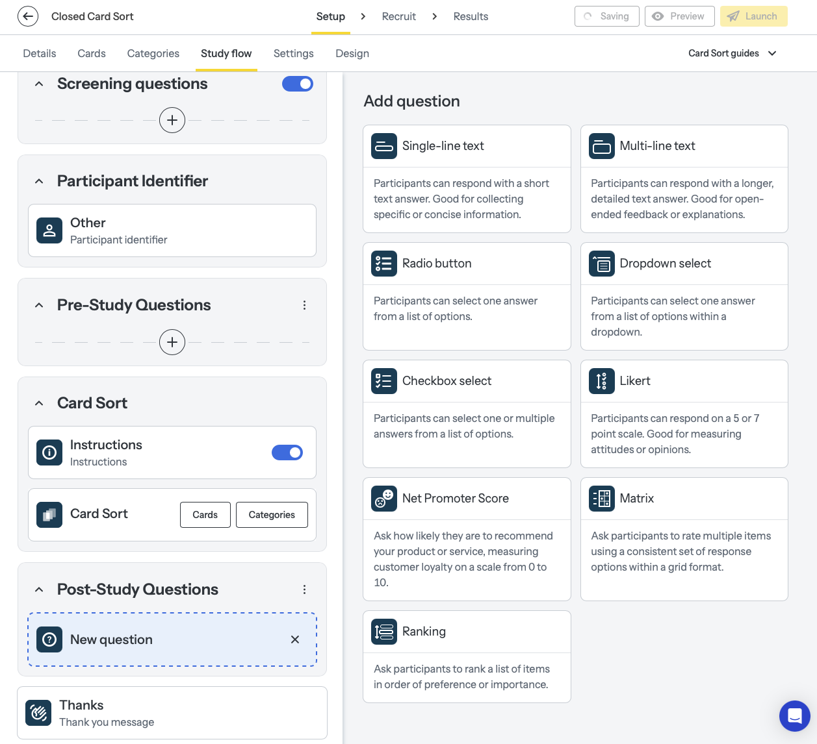817x744 pixels.
Task: Click the Likert scale question icon
Action: pos(602,381)
